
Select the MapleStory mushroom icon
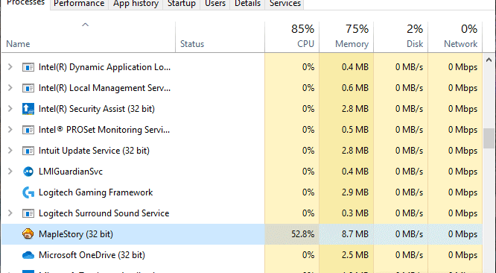pyautogui.click(x=28, y=234)
